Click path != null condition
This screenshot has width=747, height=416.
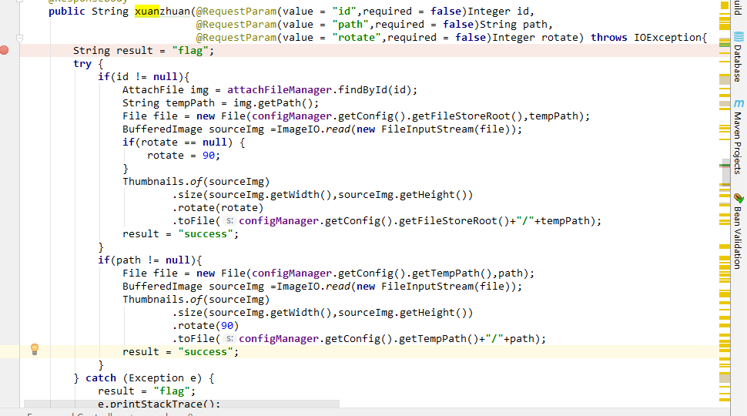[153, 260]
